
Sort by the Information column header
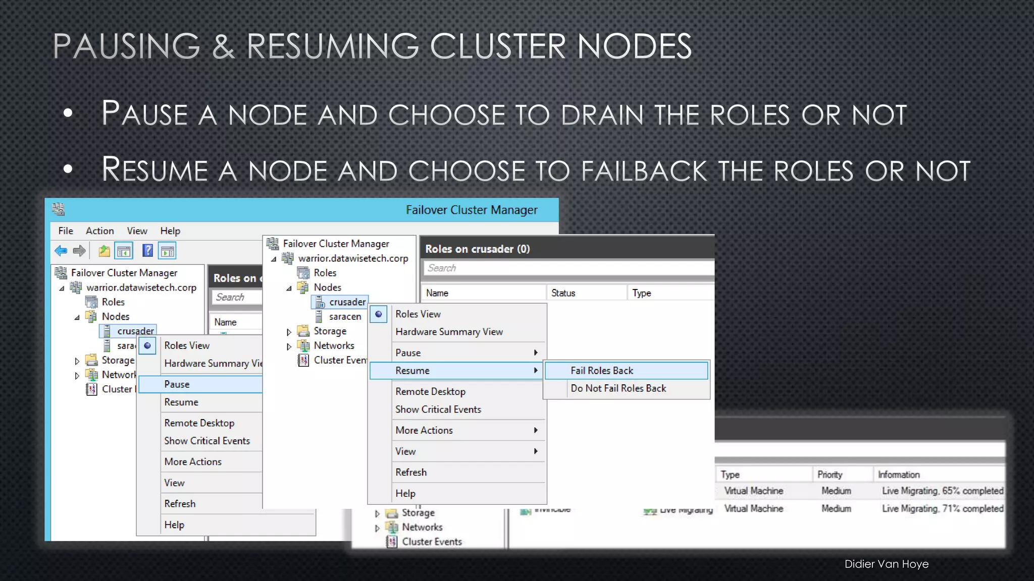(899, 475)
